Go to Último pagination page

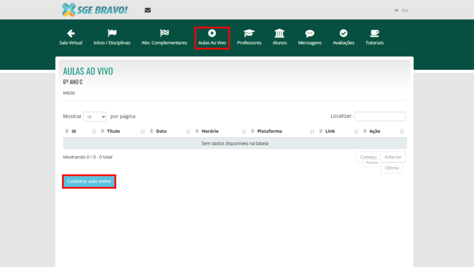point(391,168)
